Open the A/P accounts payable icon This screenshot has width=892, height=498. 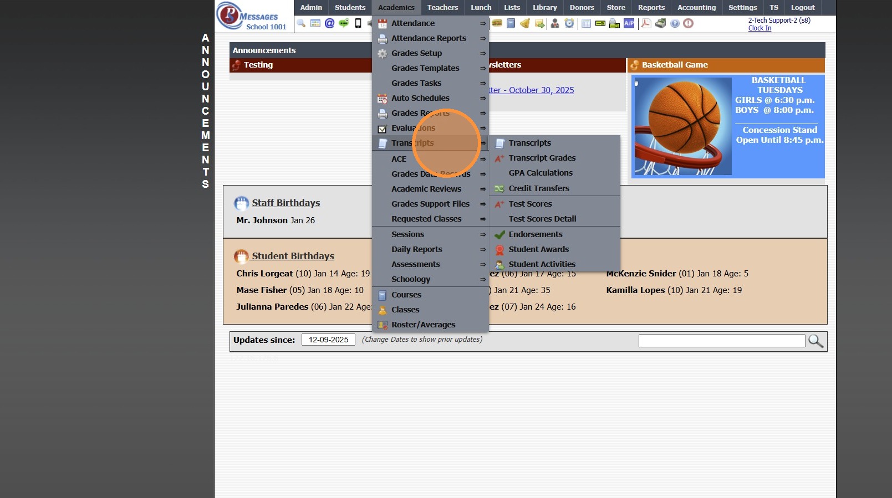[629, 23]
